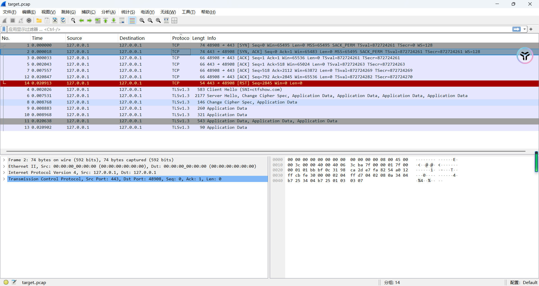Open the 分析(A) menu
The height and width of the screenshot is (286, 539).
[x=108, y=12]
